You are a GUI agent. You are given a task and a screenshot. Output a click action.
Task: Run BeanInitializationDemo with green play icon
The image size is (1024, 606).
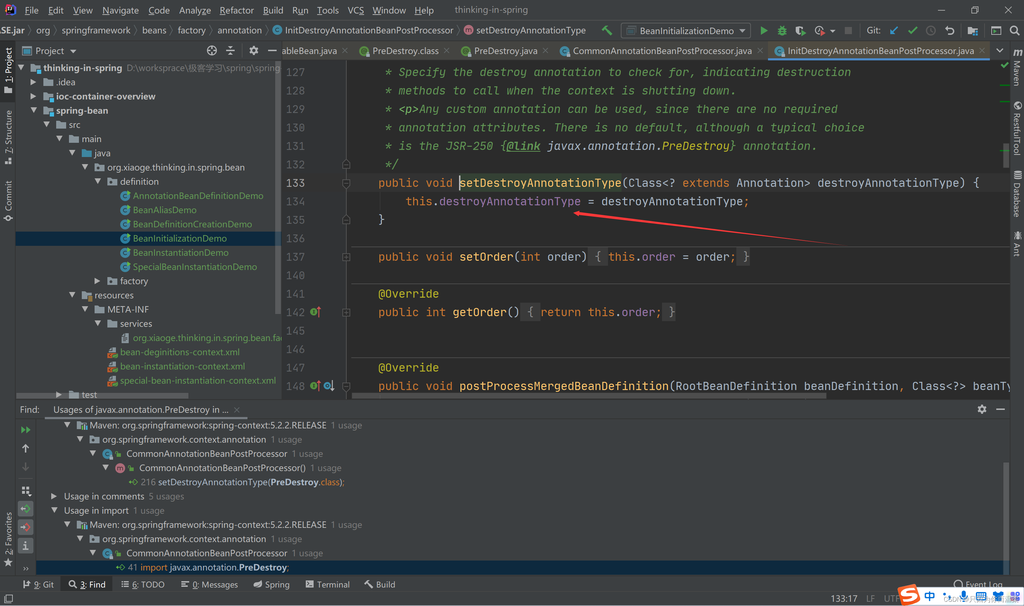coord(763,31)
